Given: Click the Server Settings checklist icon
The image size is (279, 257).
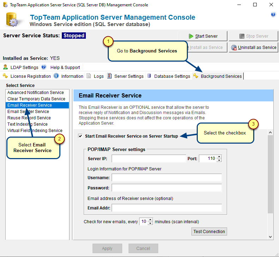Looking at the screenshot, I should click(109, 76).
